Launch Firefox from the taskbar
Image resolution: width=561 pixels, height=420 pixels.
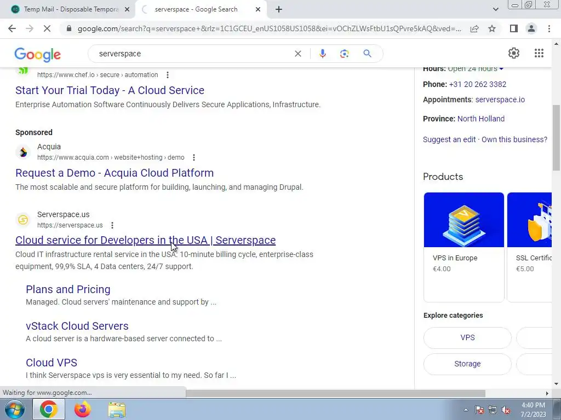click(83, 409)
